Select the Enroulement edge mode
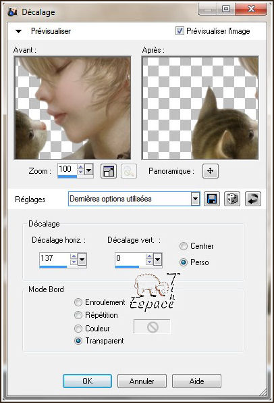Screen dimensions: 274x403 [x=78, y=302]
